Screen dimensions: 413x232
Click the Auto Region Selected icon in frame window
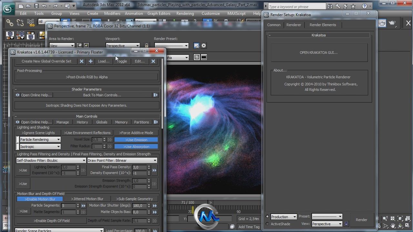(x=86, y=45)
